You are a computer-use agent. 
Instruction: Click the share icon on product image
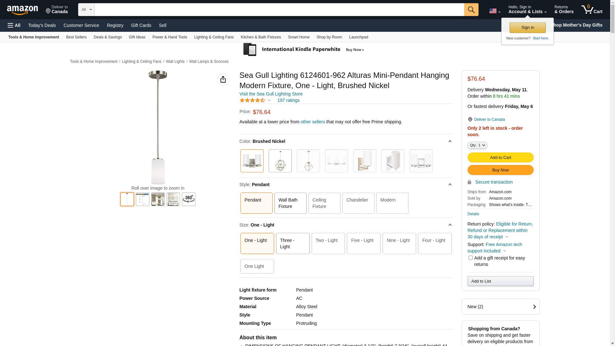click(x=223, y=79)
